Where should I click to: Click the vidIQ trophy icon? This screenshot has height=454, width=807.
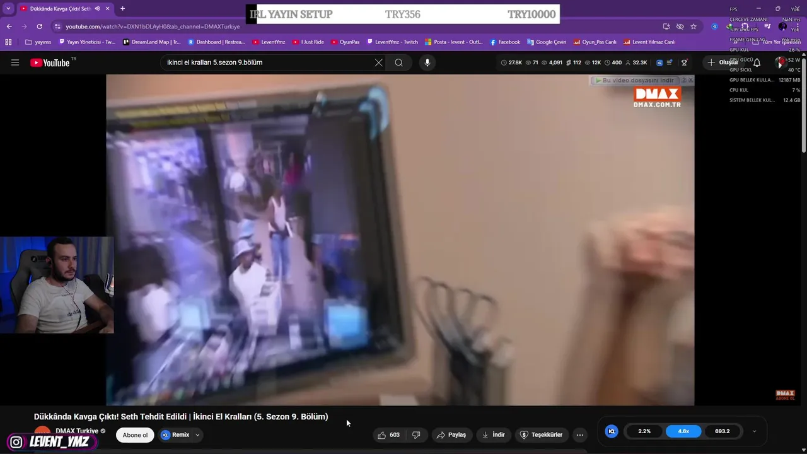coord(684,62)
